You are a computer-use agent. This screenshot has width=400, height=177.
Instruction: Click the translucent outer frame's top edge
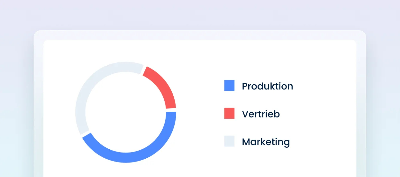coord(199,35)
